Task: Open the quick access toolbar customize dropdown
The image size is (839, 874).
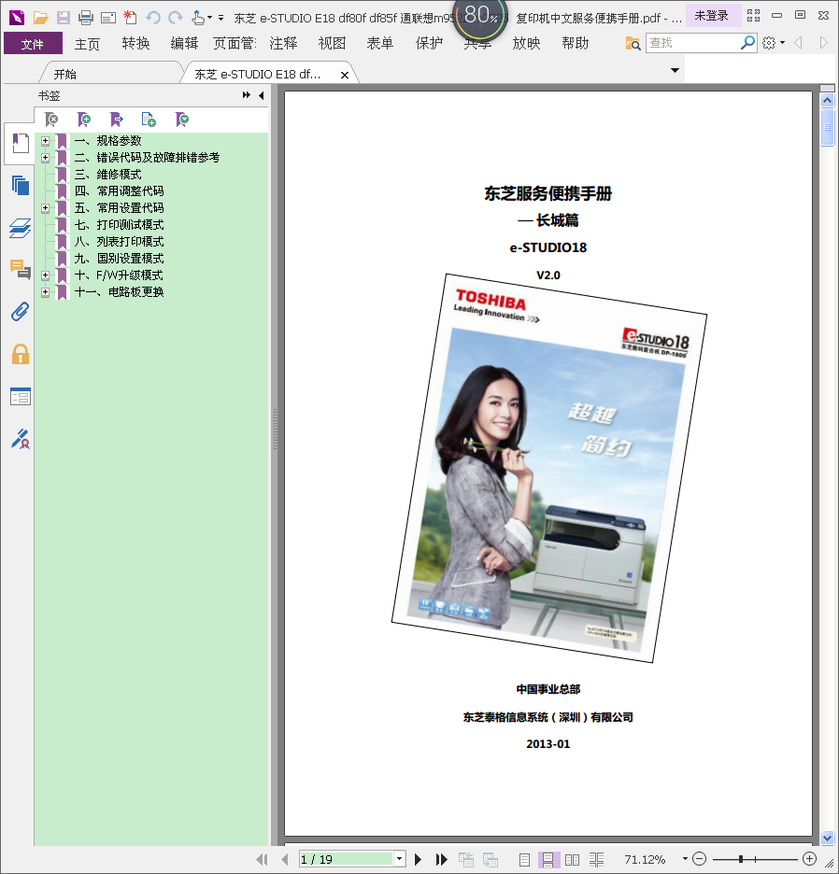Action: point(220,18)
